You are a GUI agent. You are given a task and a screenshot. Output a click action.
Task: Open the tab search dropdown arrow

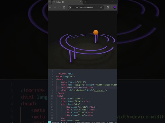tap(50, 2)
